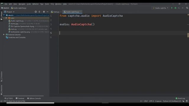Open the VCS menu
This screenshot has height=106, width=189.
click(x=52, y=4)
